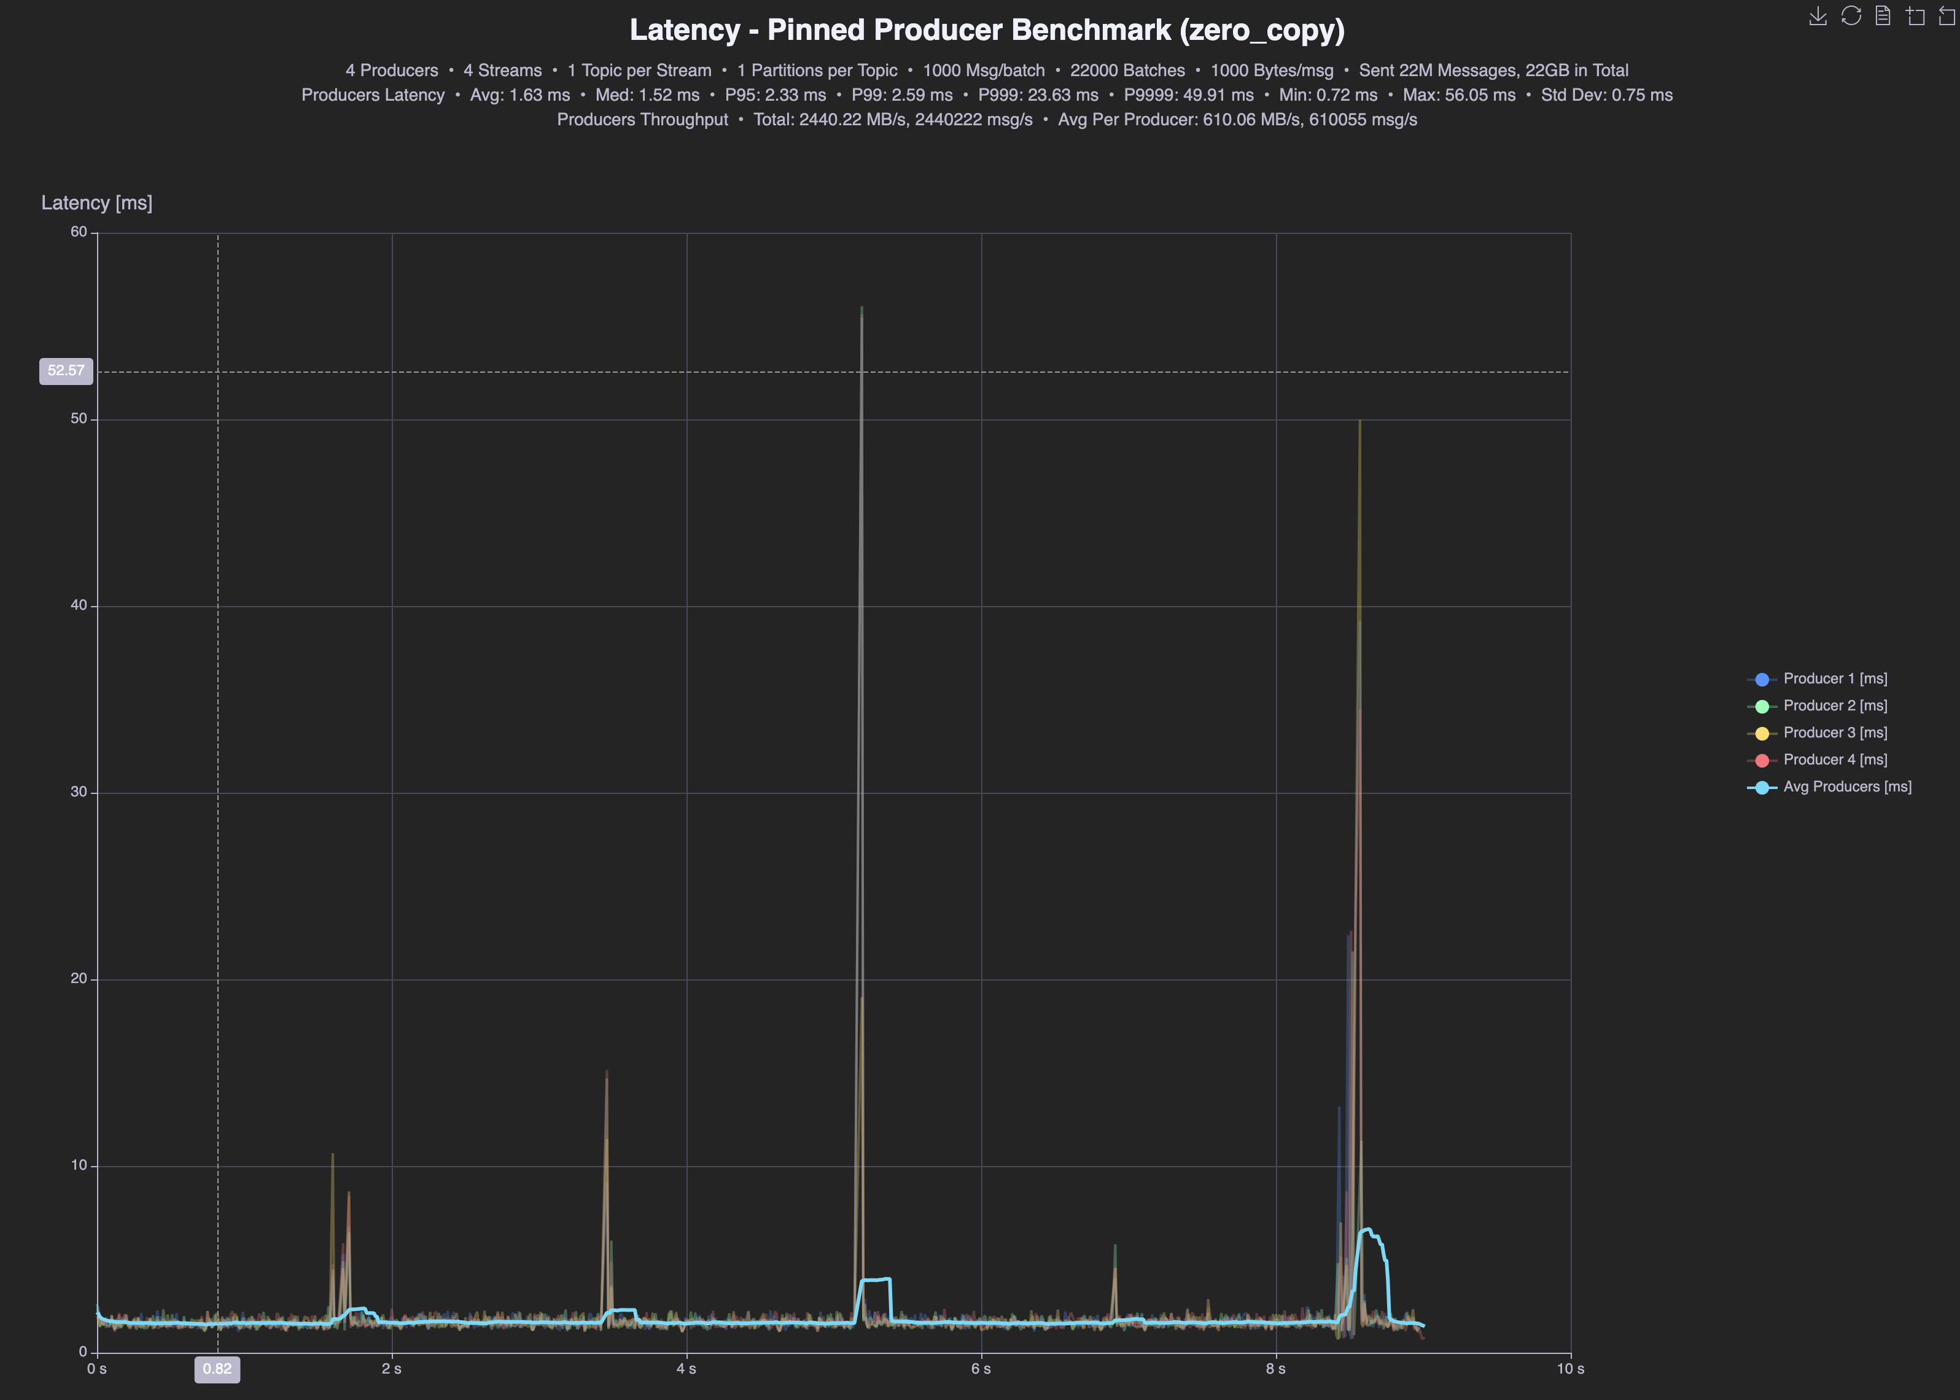
Task: Click 'P99: 2.59 ms' in the subtitle
Action: [x=901, y=95]
